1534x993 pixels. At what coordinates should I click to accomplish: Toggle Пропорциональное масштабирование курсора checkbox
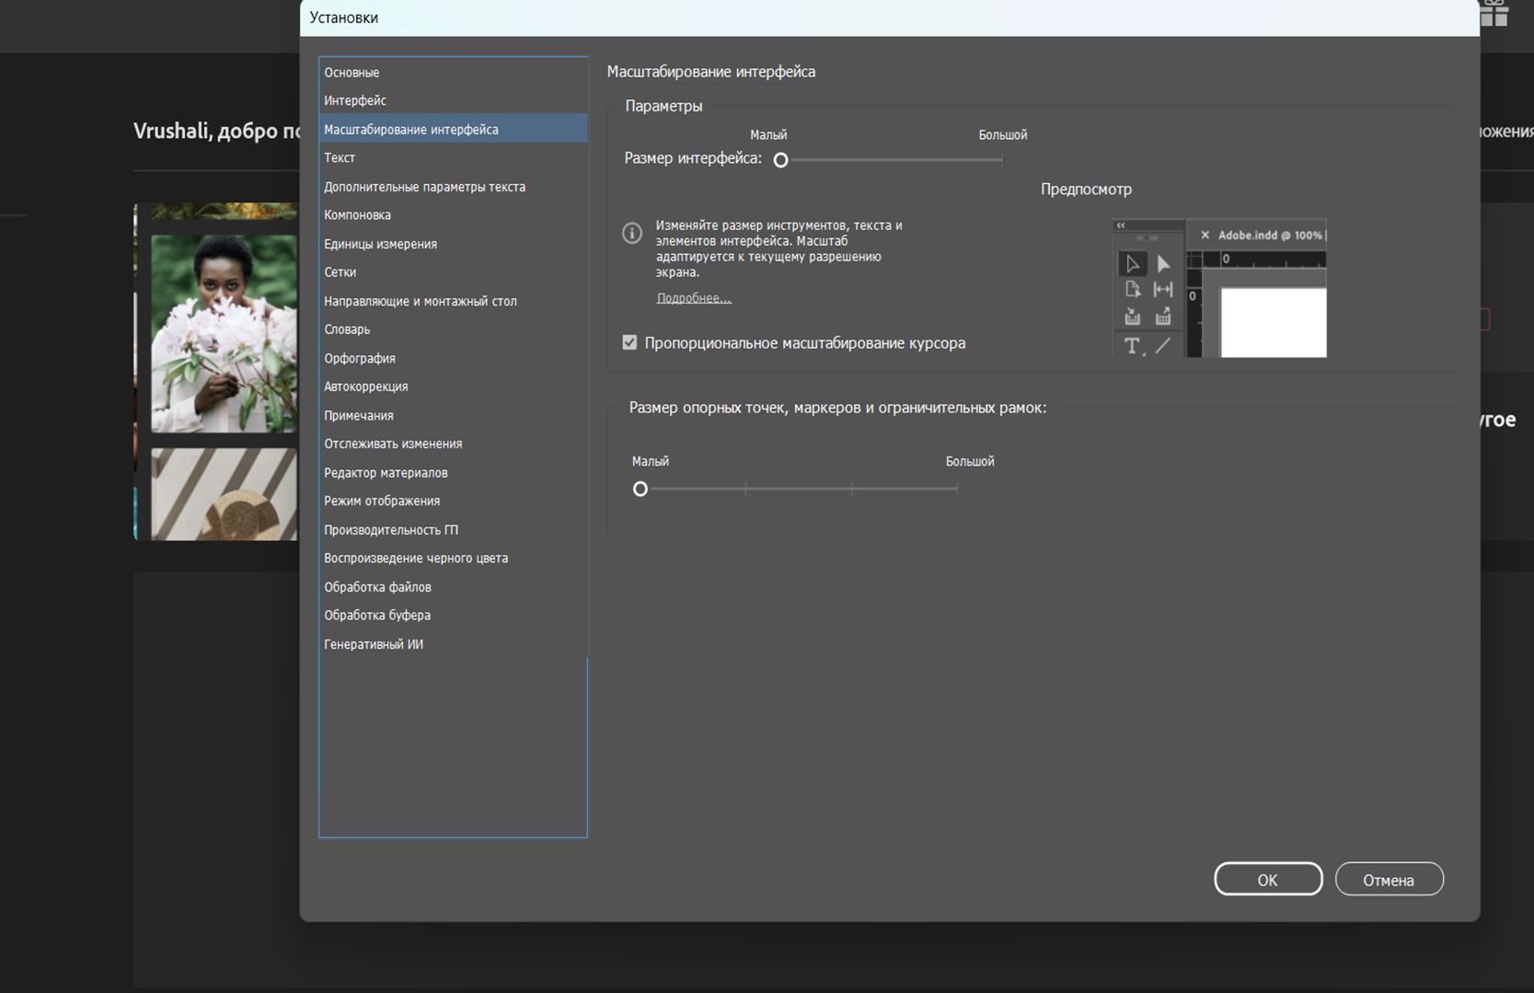pyautogui.click(x=629, y=342)
